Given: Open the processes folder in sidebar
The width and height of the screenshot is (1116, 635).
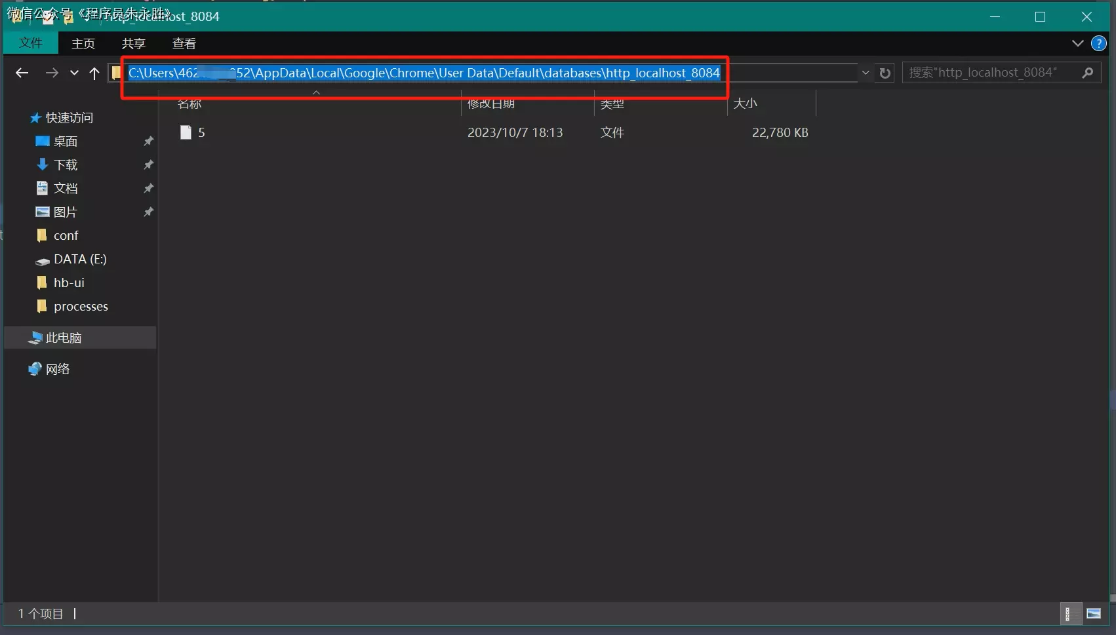Looking at the screenshot, I should (x=81, y=307).
